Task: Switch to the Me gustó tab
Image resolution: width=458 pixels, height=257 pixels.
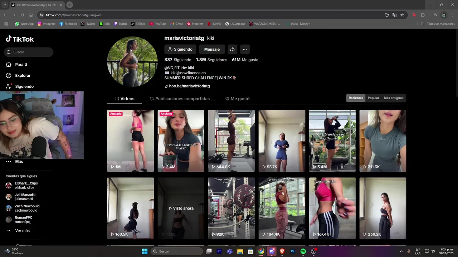Action: coord(237,99)
